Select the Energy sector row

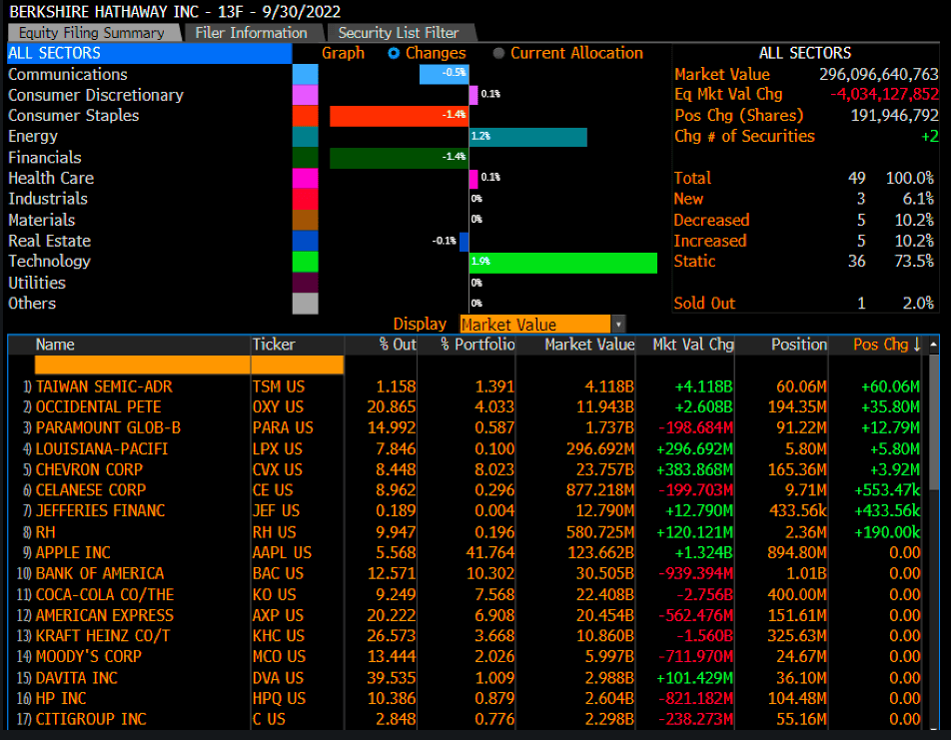pos(149,137)
